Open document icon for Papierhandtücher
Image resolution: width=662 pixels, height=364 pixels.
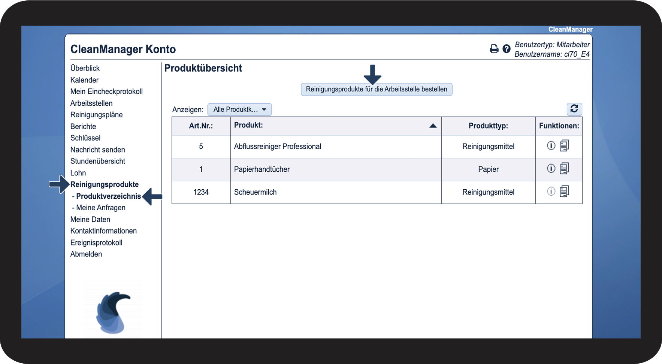[x=564, y=168]
